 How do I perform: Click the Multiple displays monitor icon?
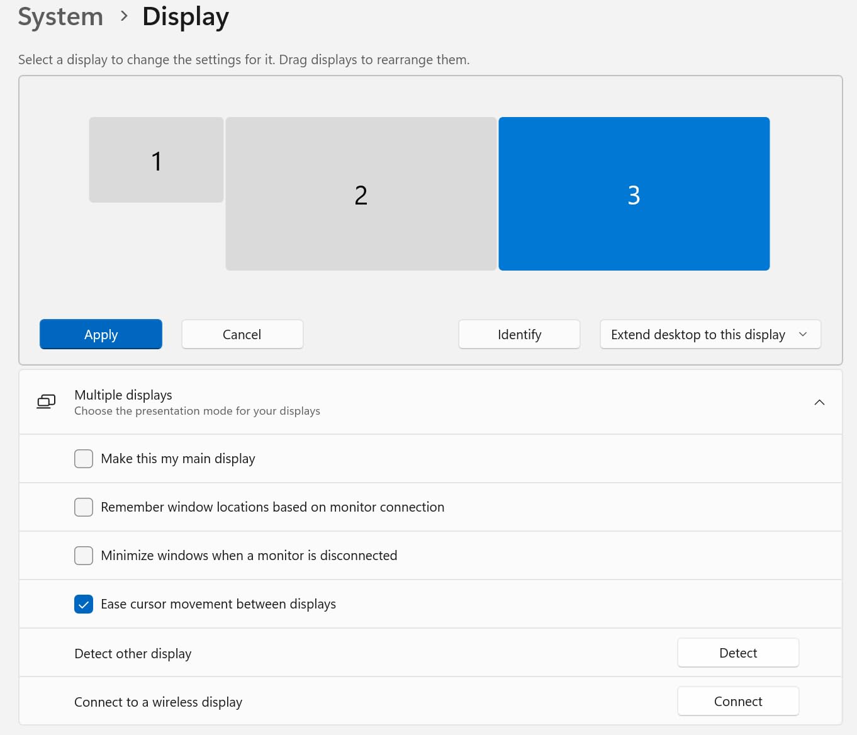coord(46,401)
